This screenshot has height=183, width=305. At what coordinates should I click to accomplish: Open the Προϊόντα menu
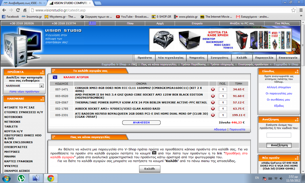(x=145, y=58)
